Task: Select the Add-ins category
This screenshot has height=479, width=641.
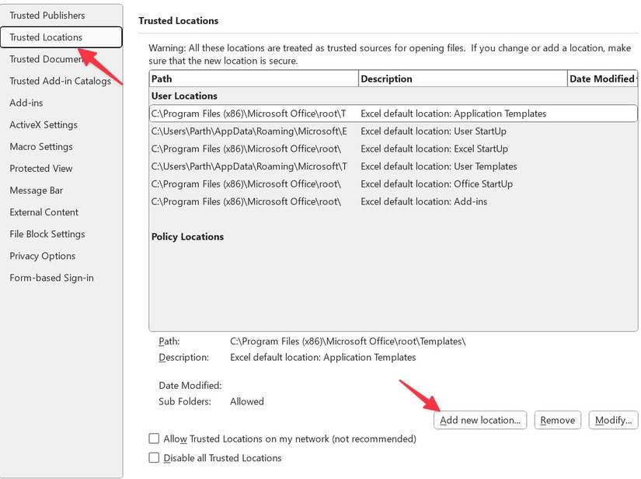Action: pyautogui.click(x=27, y=103)
